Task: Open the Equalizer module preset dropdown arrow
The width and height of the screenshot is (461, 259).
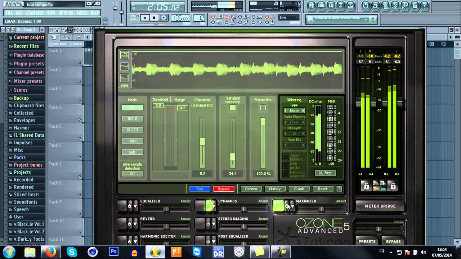Action: [x=135, y=206]
